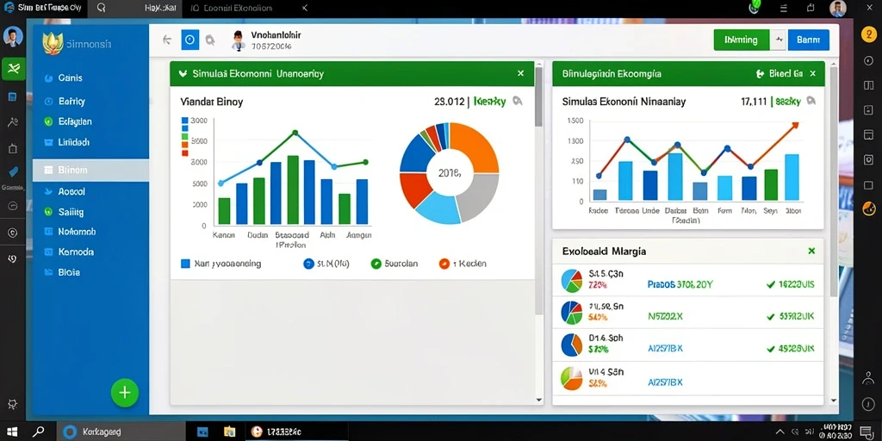Click the orange pie icon in right rail
This screenshot has width=882, height=441.
(x=868, y=208)
